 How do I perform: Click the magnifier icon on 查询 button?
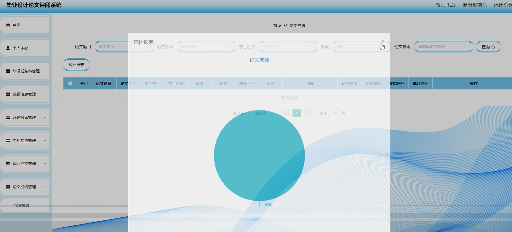493,47
